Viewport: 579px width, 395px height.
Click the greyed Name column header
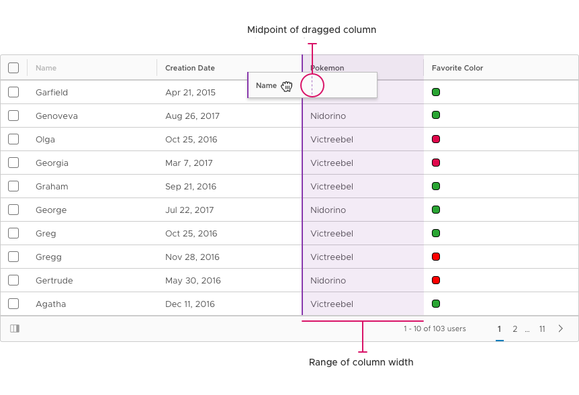(46, 68)
